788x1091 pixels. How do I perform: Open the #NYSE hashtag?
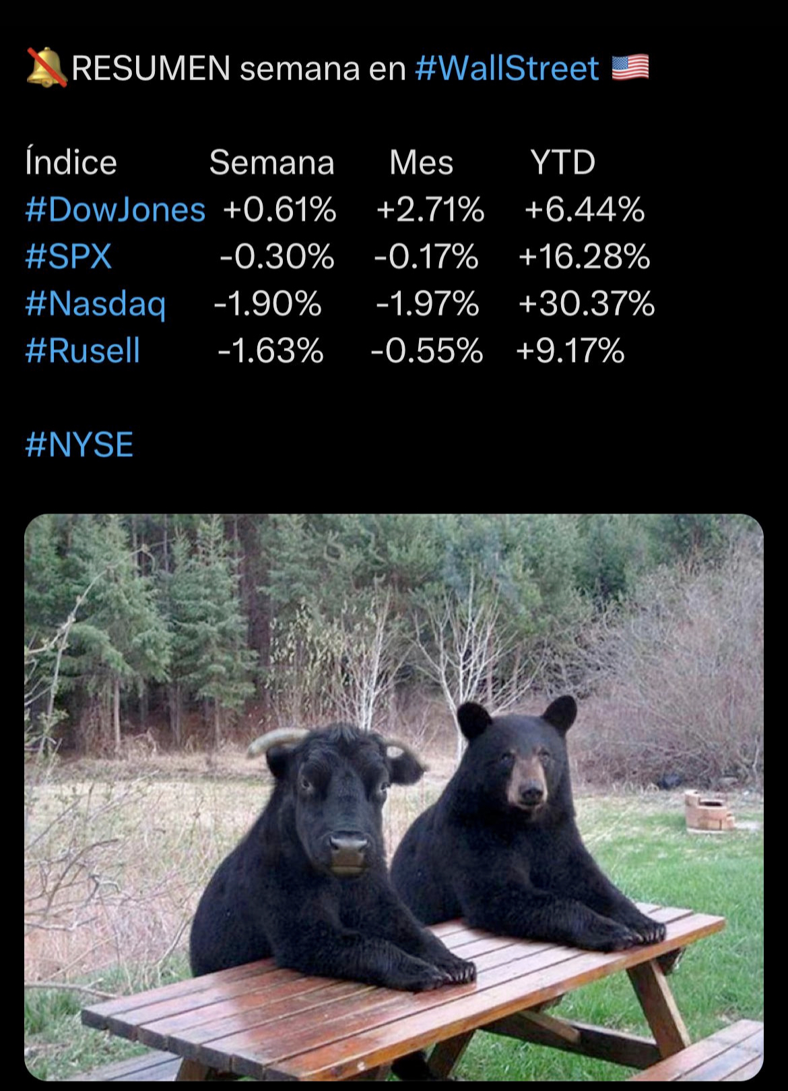[79, 445]
